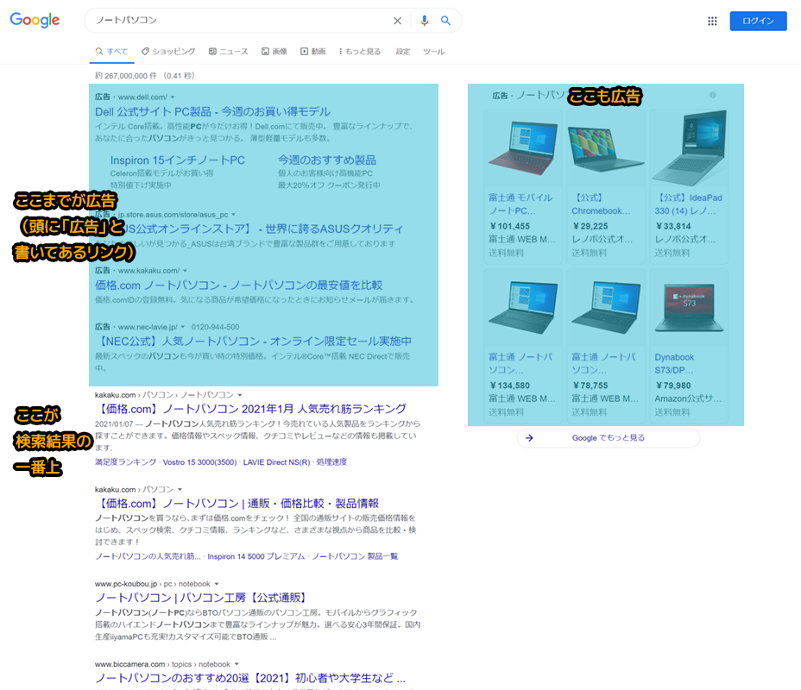
Task: Switch to the ショッピング tab
Action: [168, 52]
